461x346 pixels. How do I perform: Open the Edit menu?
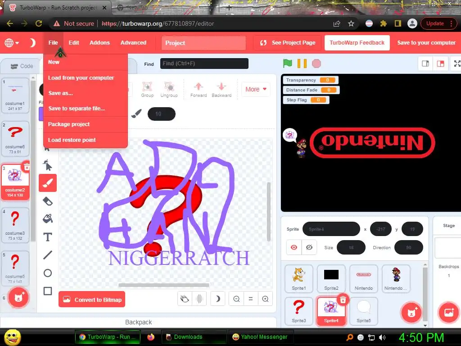pyautogui.click(x=74, y=43)
